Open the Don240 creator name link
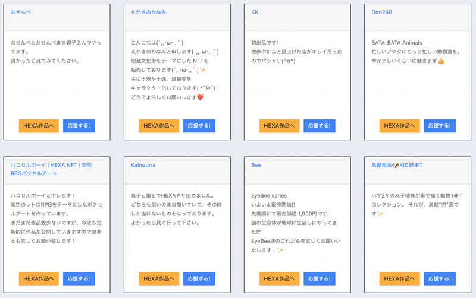476x298 pixels. 381,12
